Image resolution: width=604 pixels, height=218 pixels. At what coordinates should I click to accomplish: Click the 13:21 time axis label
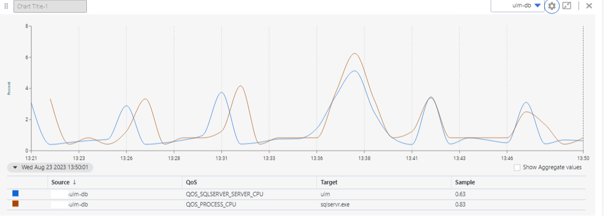[31, 158]
